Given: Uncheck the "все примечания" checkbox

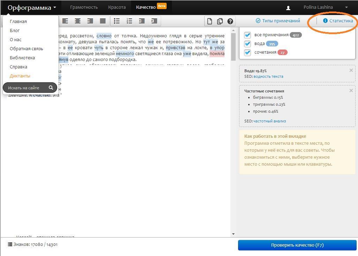Looking at the screenshot, I should (x=247, y=35).
